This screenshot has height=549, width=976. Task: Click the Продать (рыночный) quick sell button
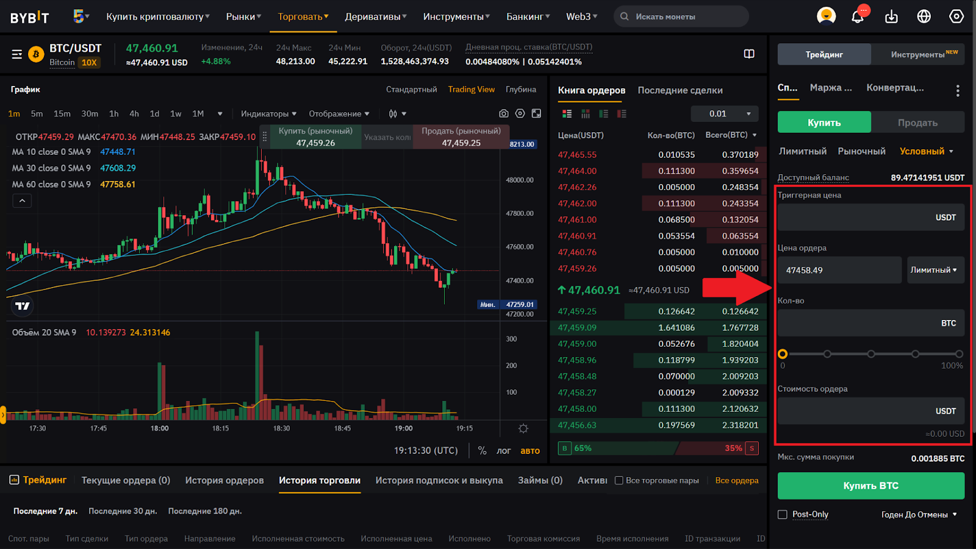tap(461, 137)
